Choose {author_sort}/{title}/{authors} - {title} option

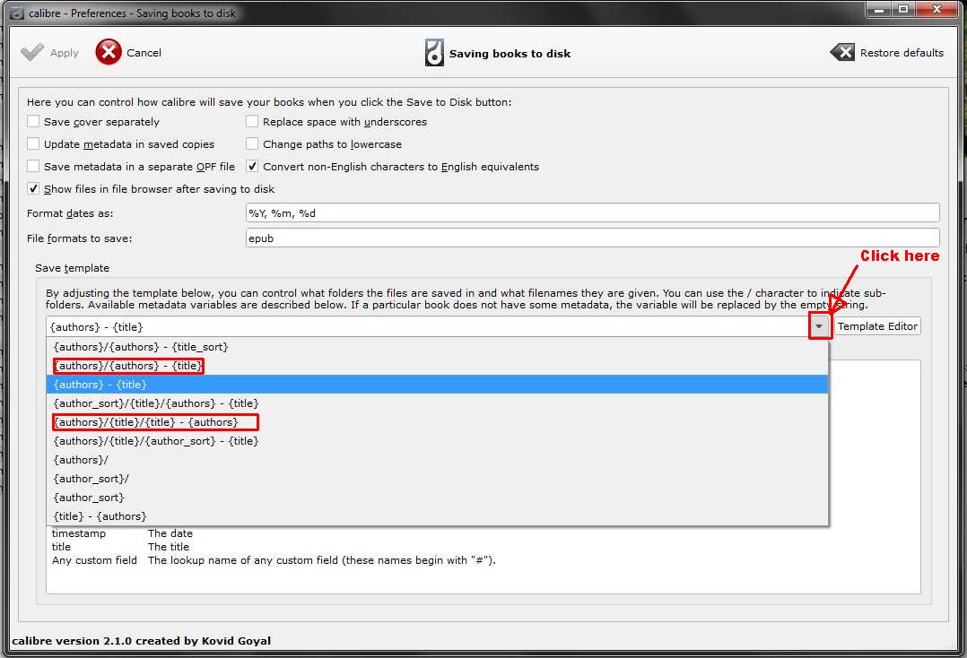pos(437,403)
